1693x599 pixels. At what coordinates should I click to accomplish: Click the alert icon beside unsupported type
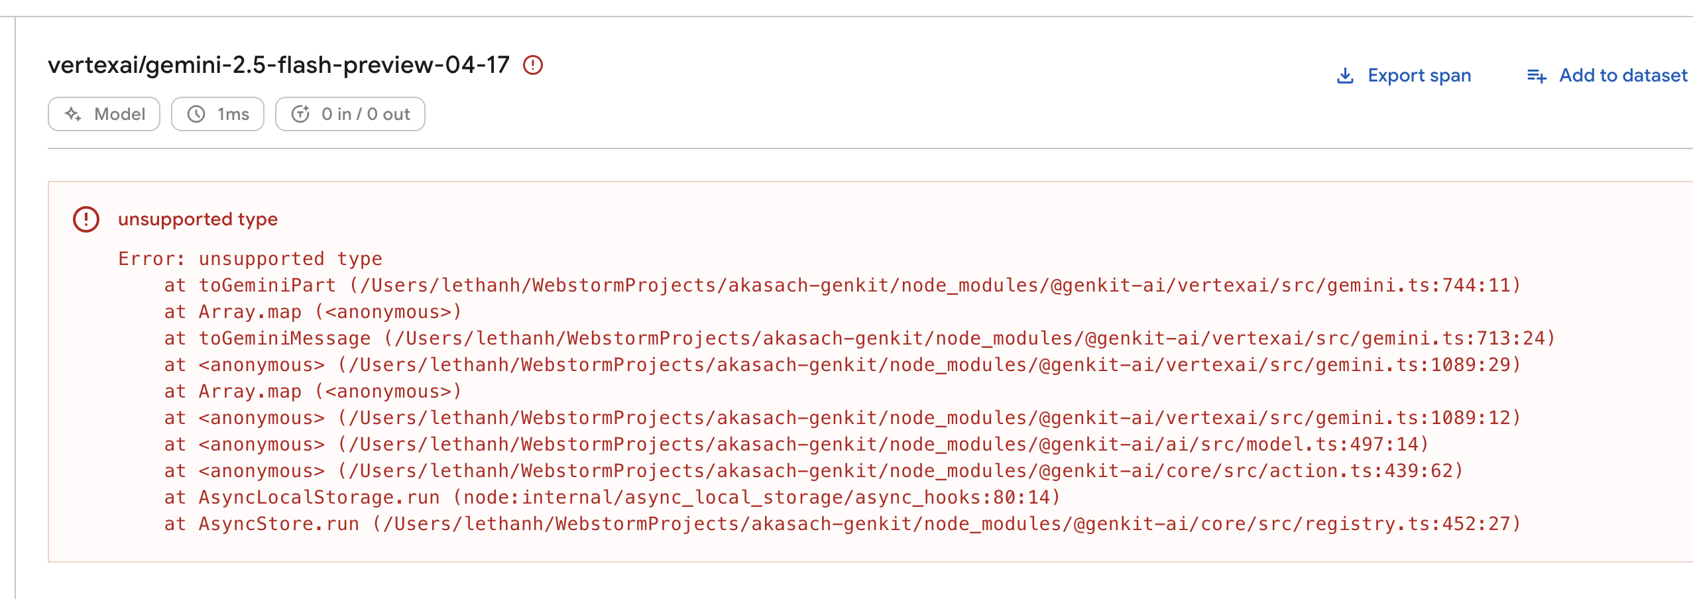85,219
